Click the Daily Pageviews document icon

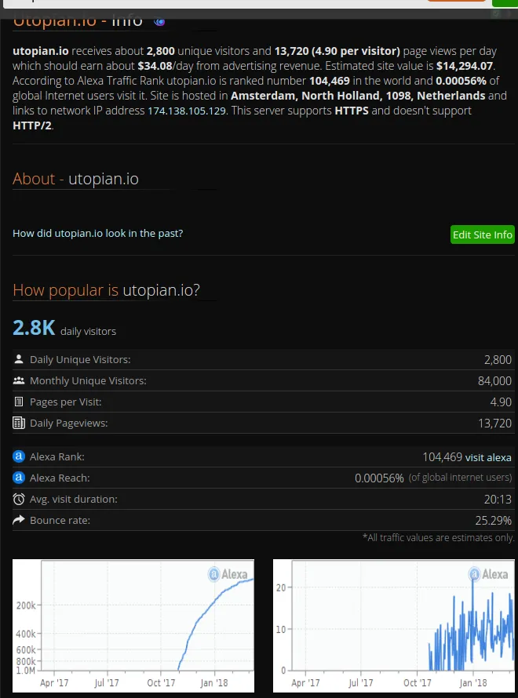pyautogui.click(x=19, y=423)
